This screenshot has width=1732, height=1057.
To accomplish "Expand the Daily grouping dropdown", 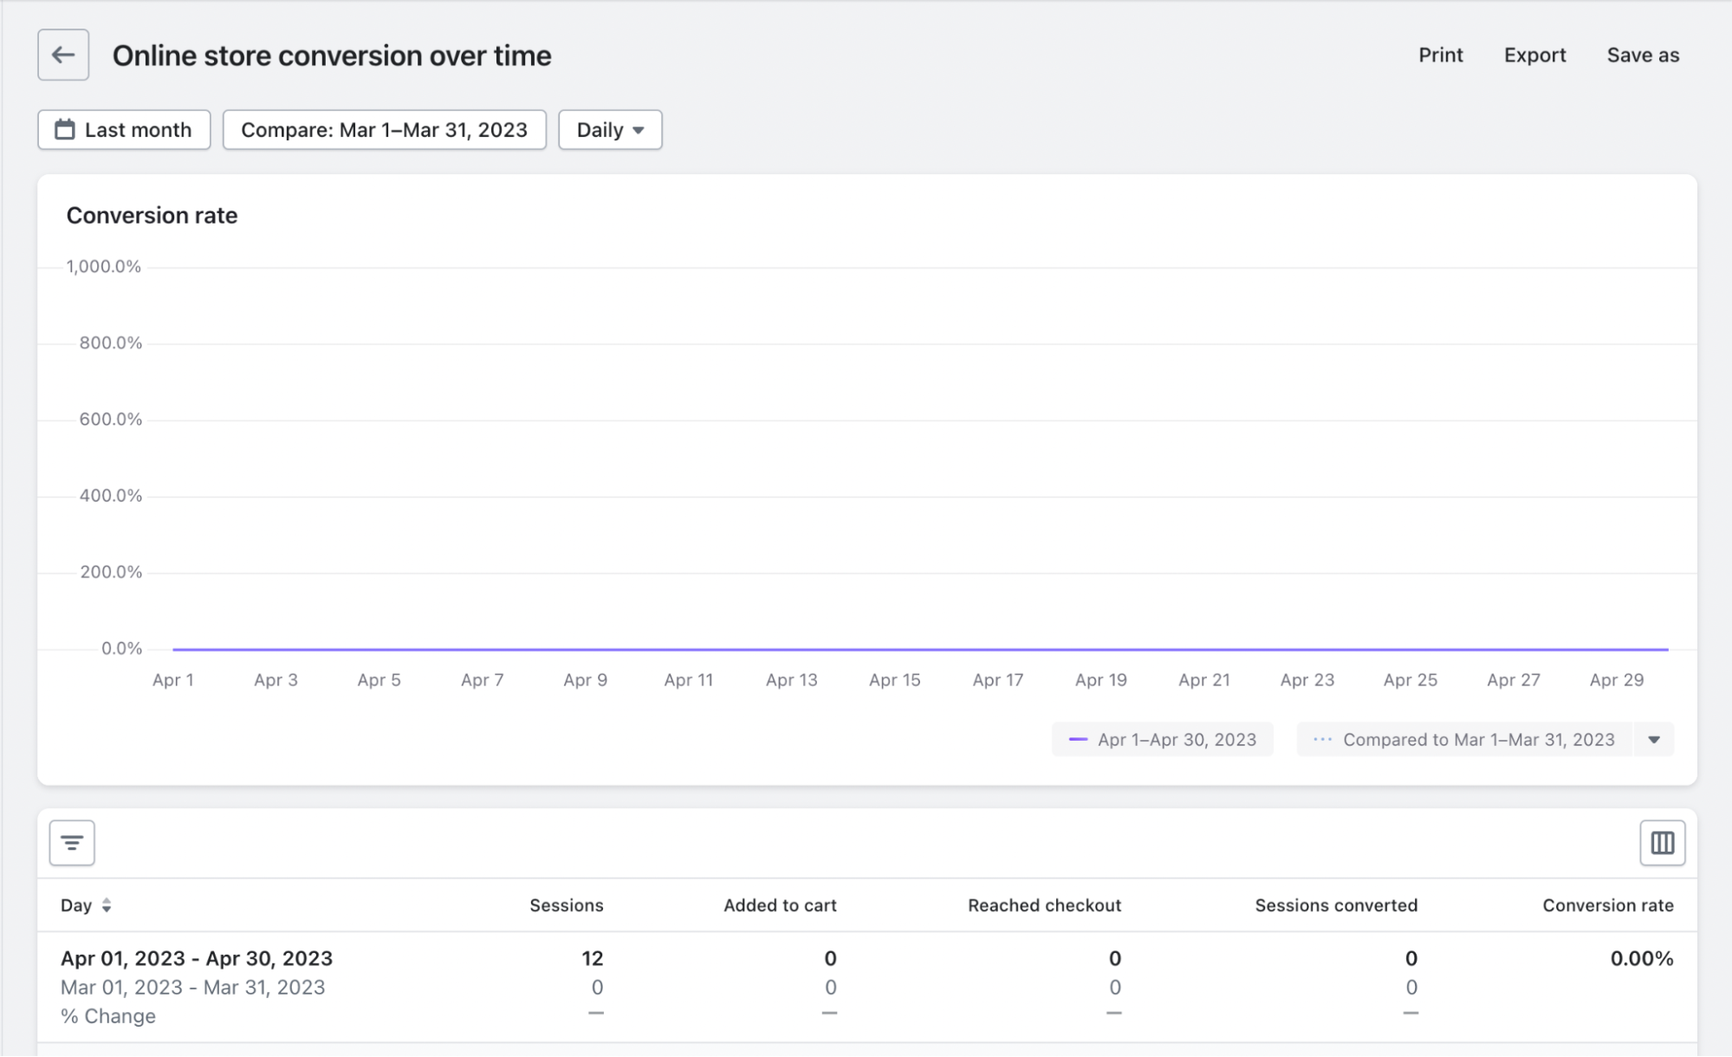I will coord(610,130).
